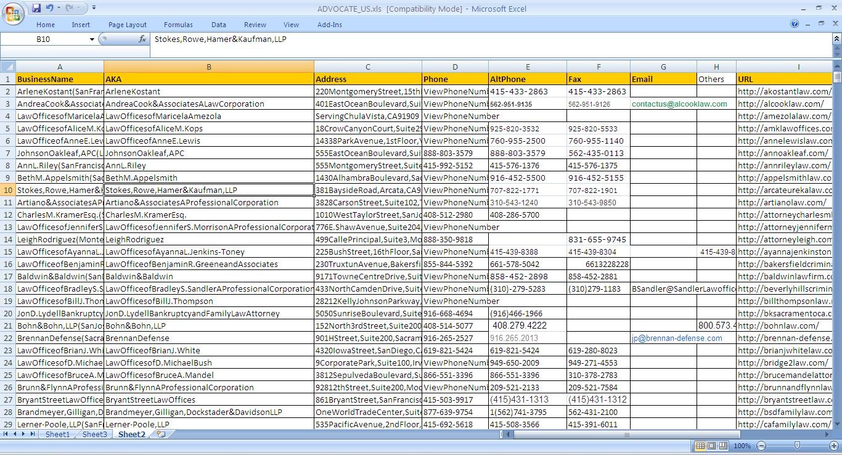Save the workbook with the floppy icon
The width and height of the screenshot is (842, 455).
pyautogui.click(x=36, y=8)
